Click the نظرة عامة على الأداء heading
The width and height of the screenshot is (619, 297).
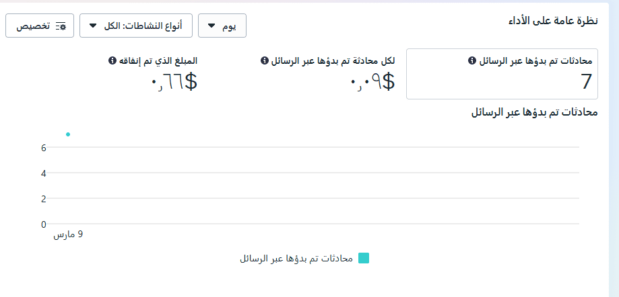pyautogui.click(x=553, y=20)
